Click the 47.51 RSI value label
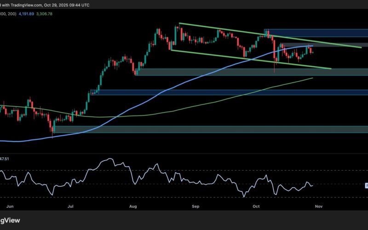368x230 pixels. click(x=6, y=159)
